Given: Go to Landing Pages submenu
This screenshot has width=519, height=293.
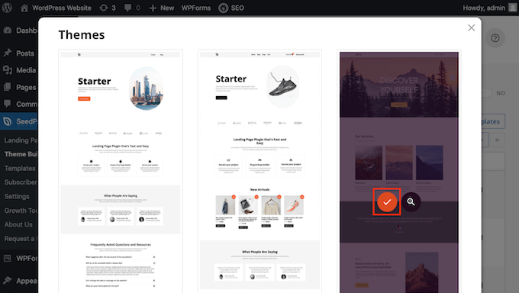Looking at the screenshot, I should (21, 140).
